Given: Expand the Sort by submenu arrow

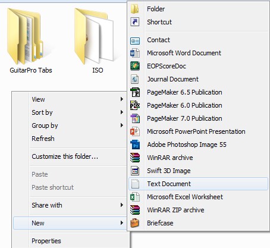Looking at the screenshot, I should point(122,112).
